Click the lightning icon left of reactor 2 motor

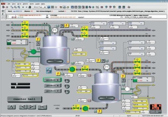98,60
